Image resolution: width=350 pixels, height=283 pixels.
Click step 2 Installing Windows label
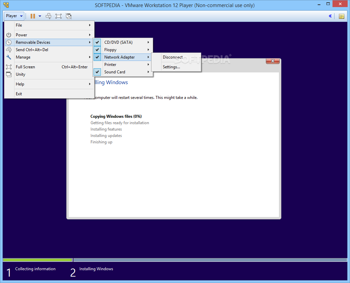tap(96, 269)
